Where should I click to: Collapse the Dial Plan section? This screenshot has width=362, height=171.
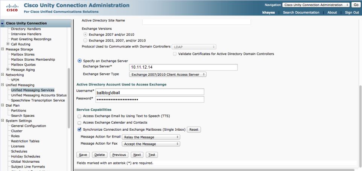click(3, 105)
